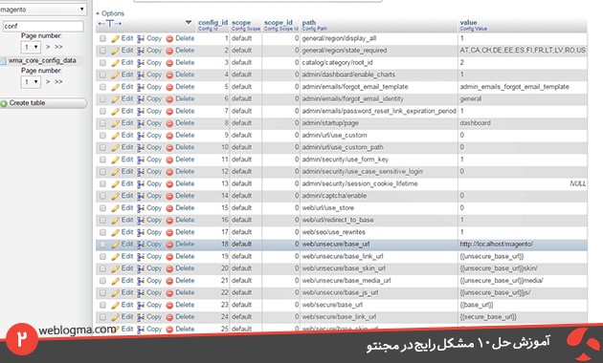Viewport: 603px width, 363px height.
Task: Open the wma_core_config_data table
Action: [x=42, y=60]
